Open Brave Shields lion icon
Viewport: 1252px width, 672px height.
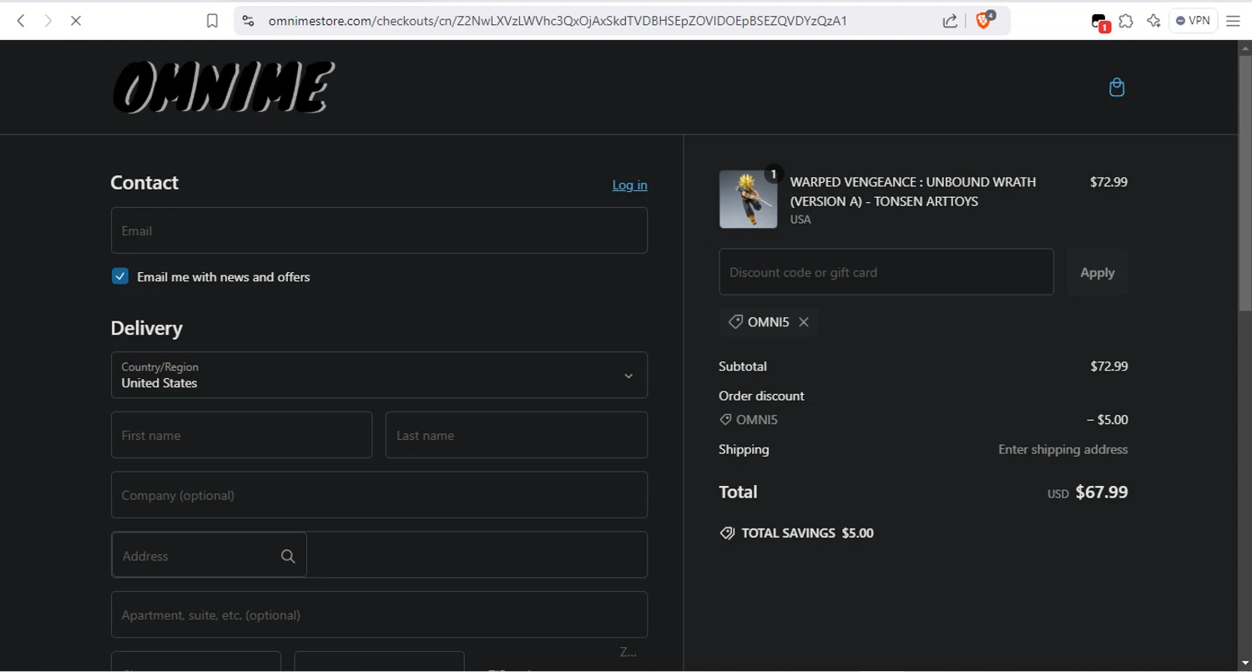(x=984, y=20)
